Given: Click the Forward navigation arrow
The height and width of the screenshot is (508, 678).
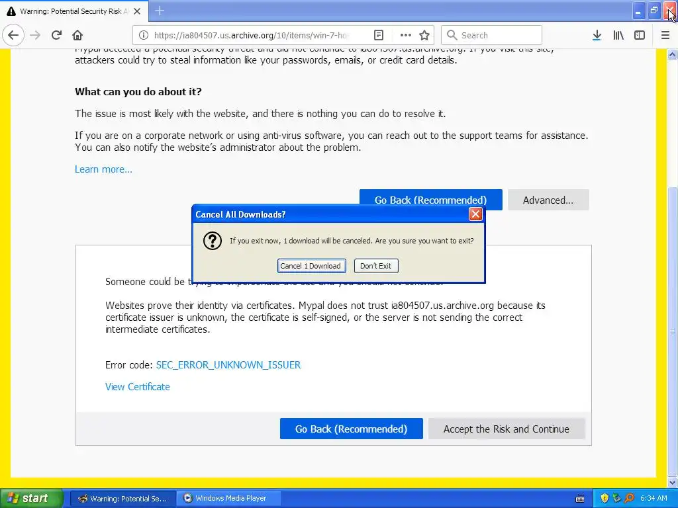Looking at the screenshot, I should click(x=35, y=35).
